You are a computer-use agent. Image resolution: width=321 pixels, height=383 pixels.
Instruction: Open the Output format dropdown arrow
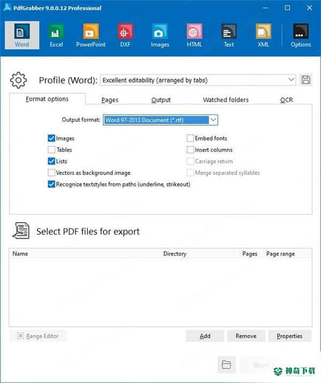pyautogui.click(x=213, y=120)
